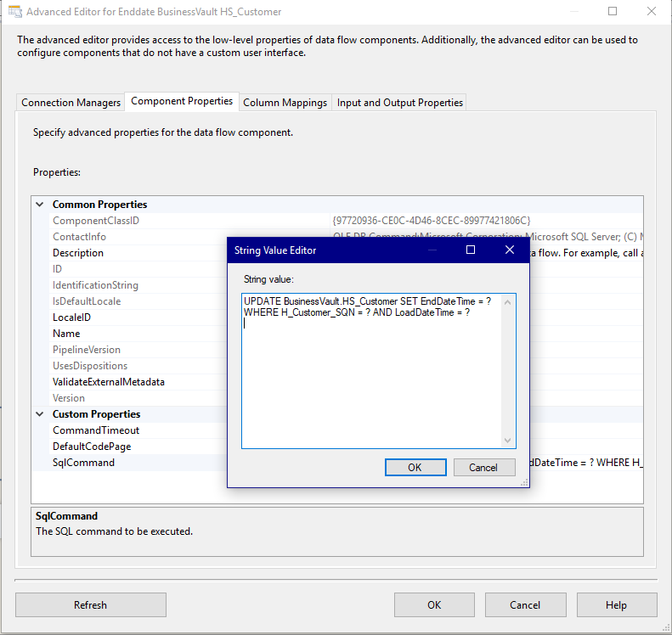Screen dimensions: 672x635
Task: Switch to the Connection Managers tab
Action: coord(71,103)
